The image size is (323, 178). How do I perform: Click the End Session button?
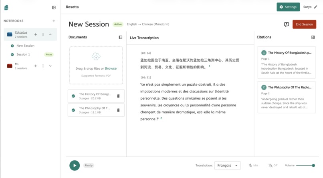click(x=304, y=24)
